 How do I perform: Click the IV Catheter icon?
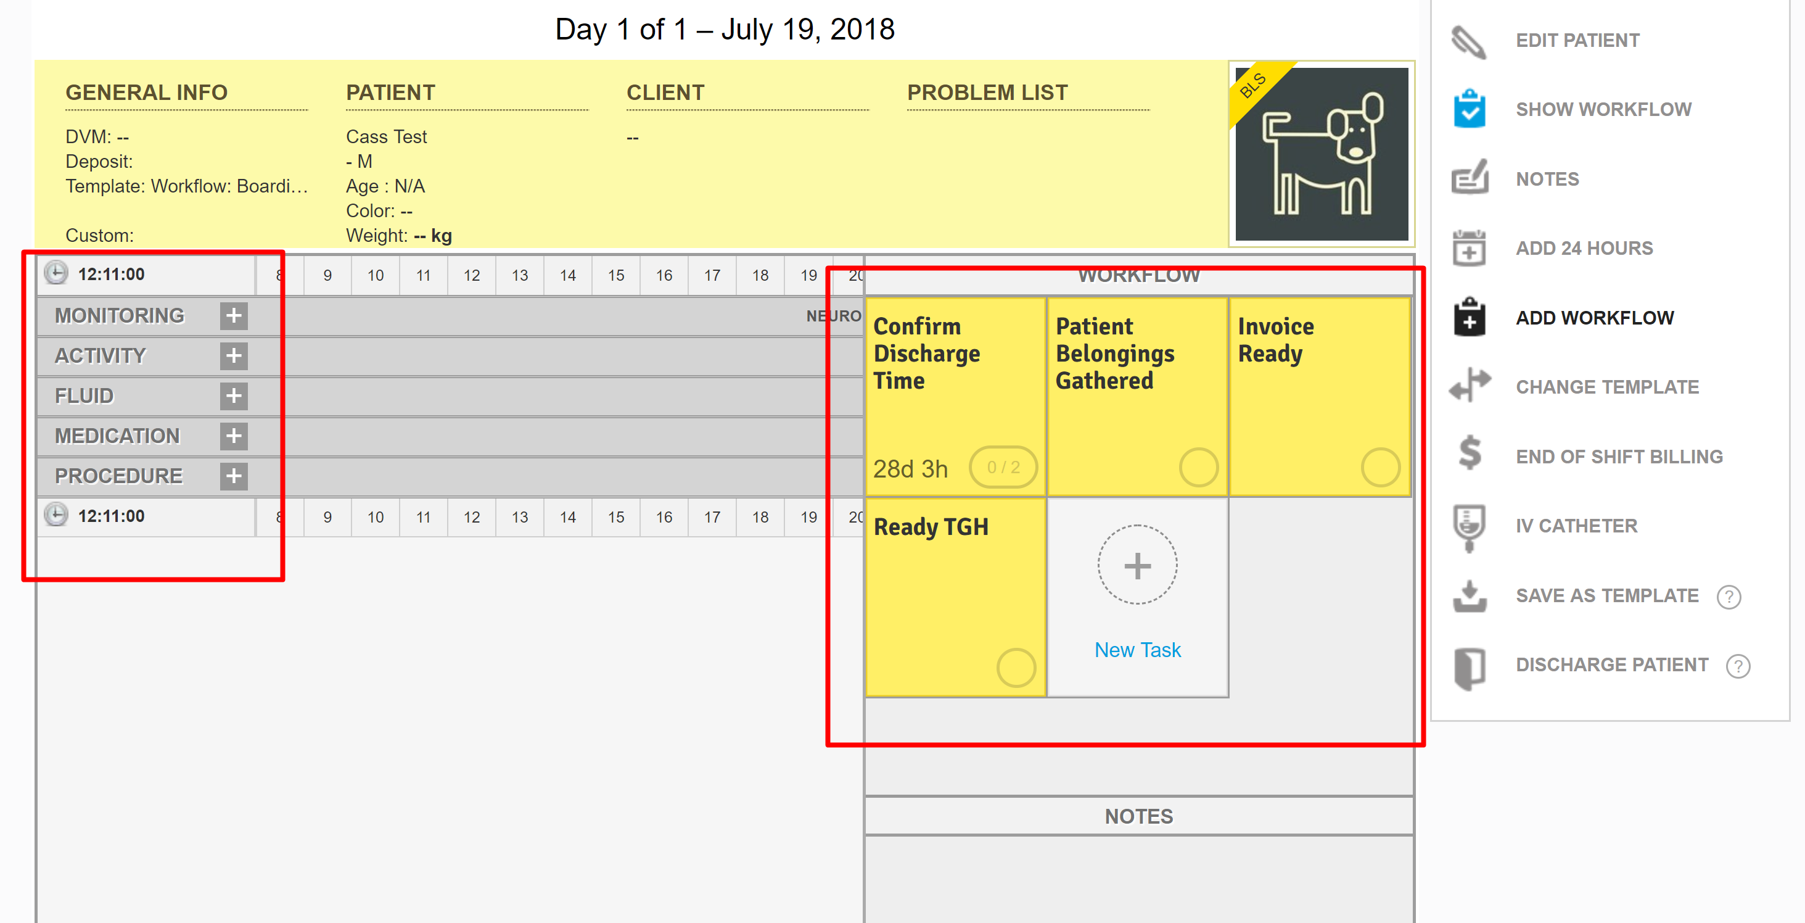pos(1469,527)
